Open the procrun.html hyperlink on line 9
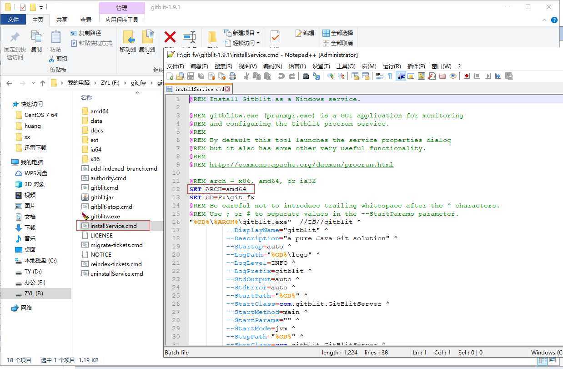Viewport: 563px width, 369px height. tap(302, 165)
